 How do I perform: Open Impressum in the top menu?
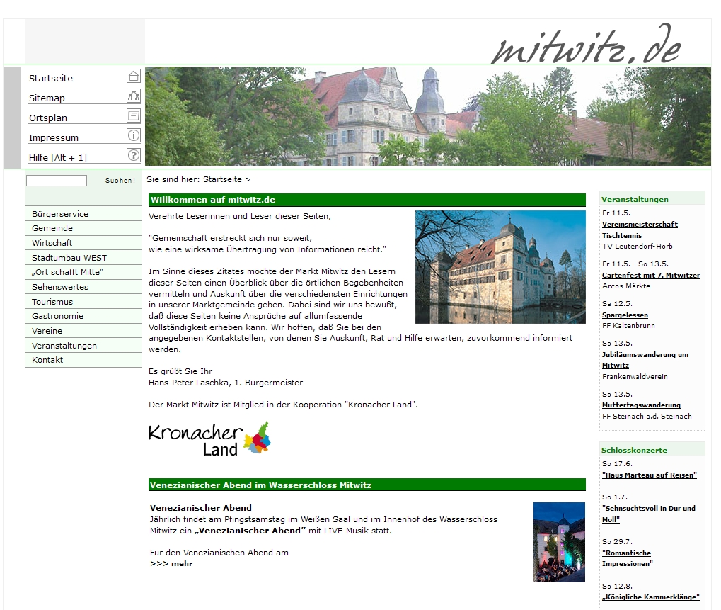coord(54,137)
